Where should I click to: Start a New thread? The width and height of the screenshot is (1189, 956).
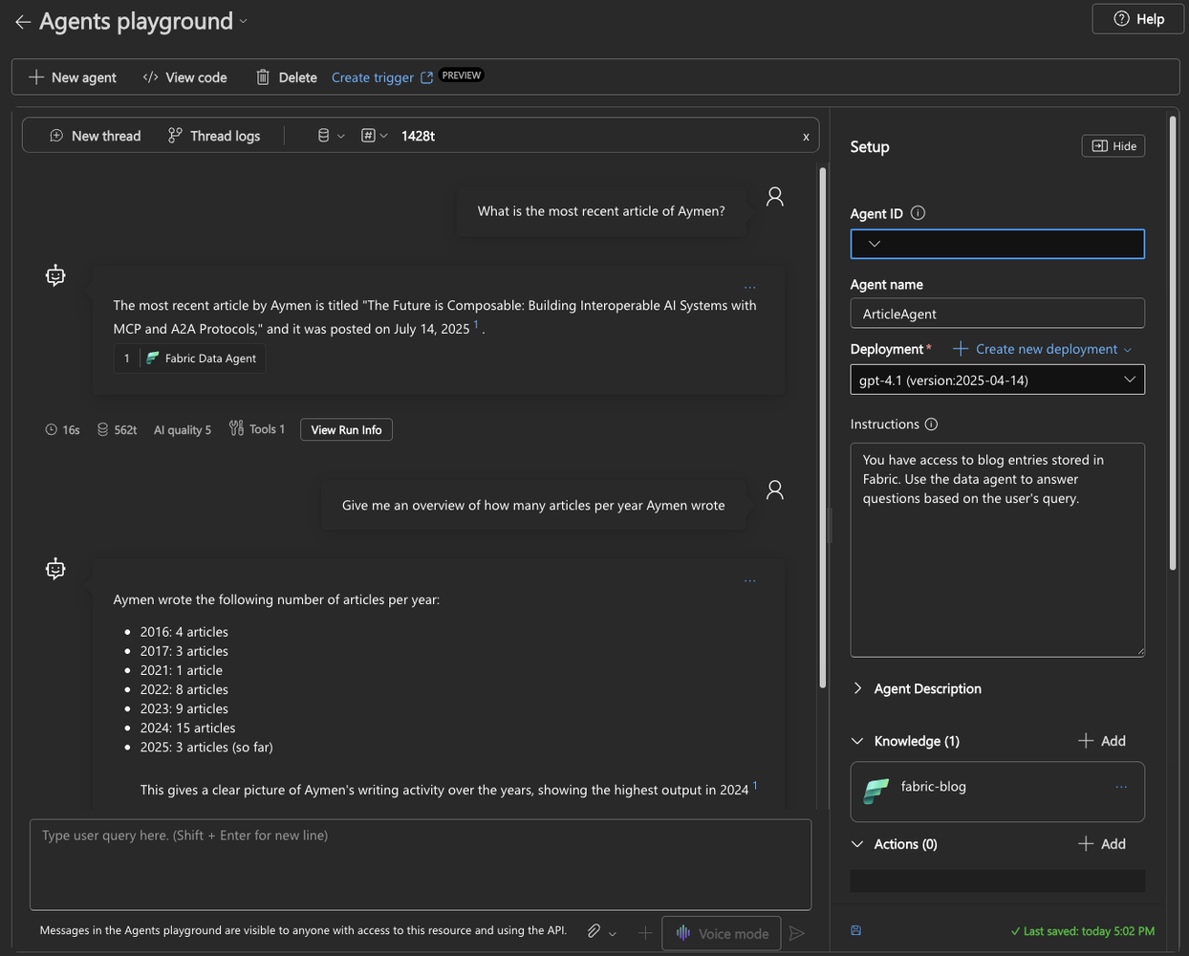tap(95, 135)
